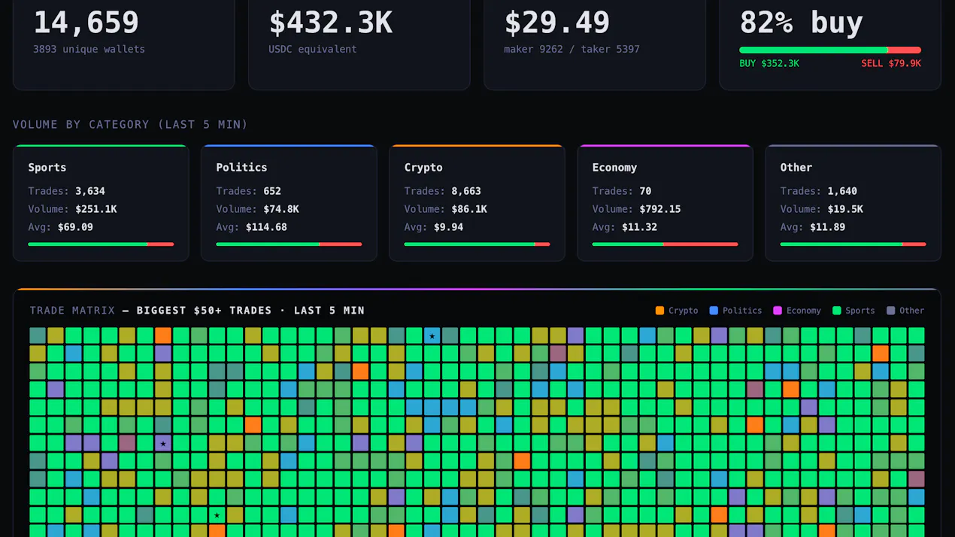Open the Crypto category card title

[x=423, y=168]
